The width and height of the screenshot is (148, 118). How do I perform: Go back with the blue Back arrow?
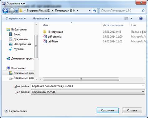pos(5,11)
